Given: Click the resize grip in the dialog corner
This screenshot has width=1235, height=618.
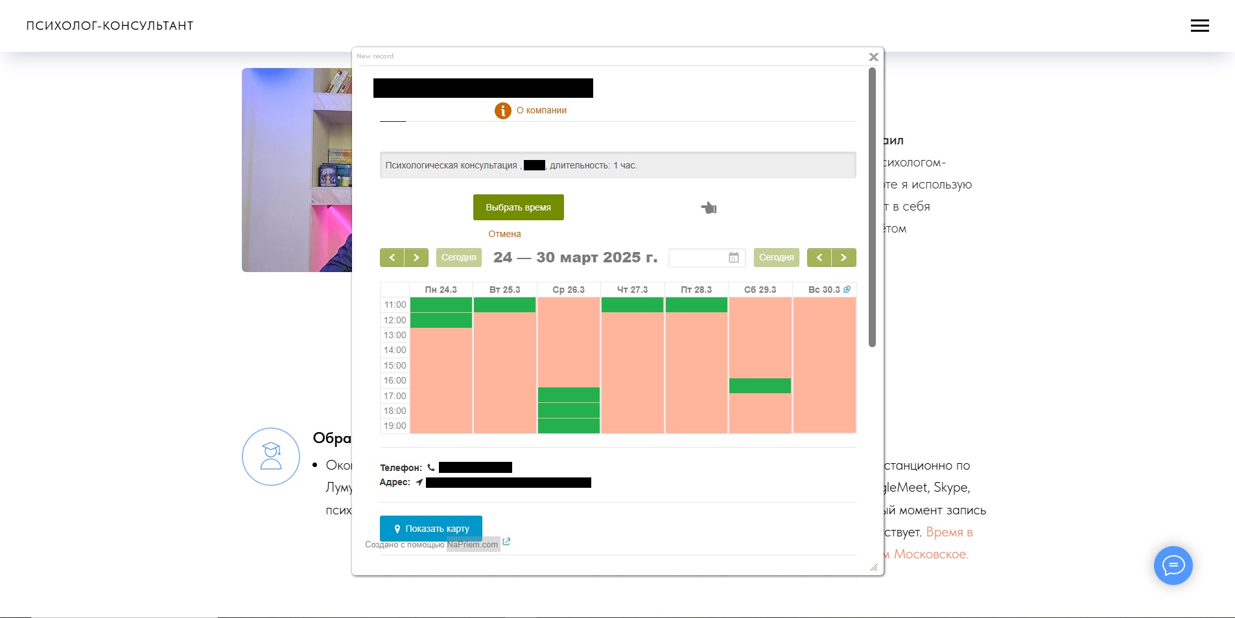Looking at the screenshot, I should tap(873, 567).
